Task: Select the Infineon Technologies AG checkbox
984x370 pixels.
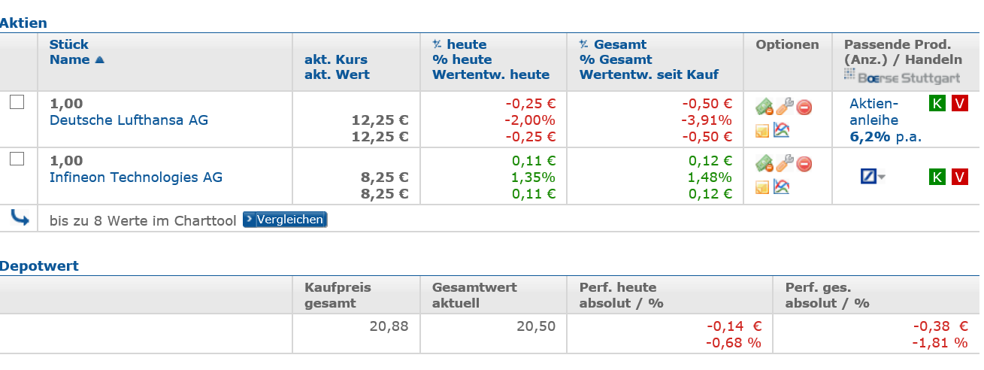Action: click(17, 159)
